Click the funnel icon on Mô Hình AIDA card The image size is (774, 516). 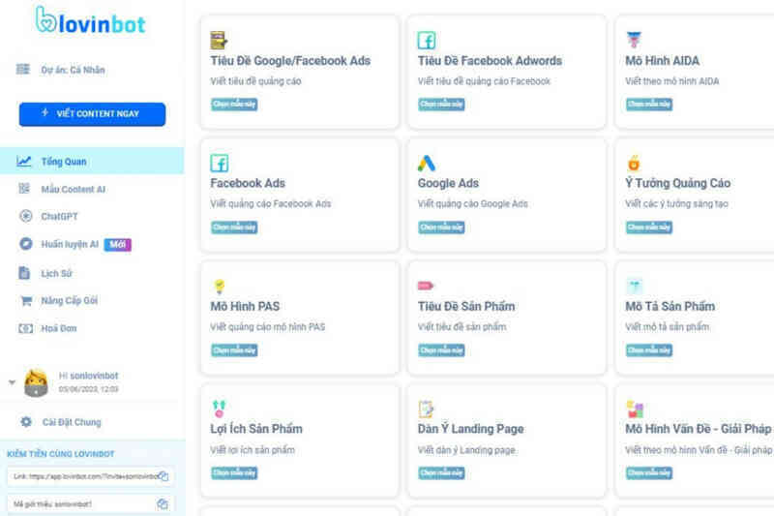tap(634, 40)
